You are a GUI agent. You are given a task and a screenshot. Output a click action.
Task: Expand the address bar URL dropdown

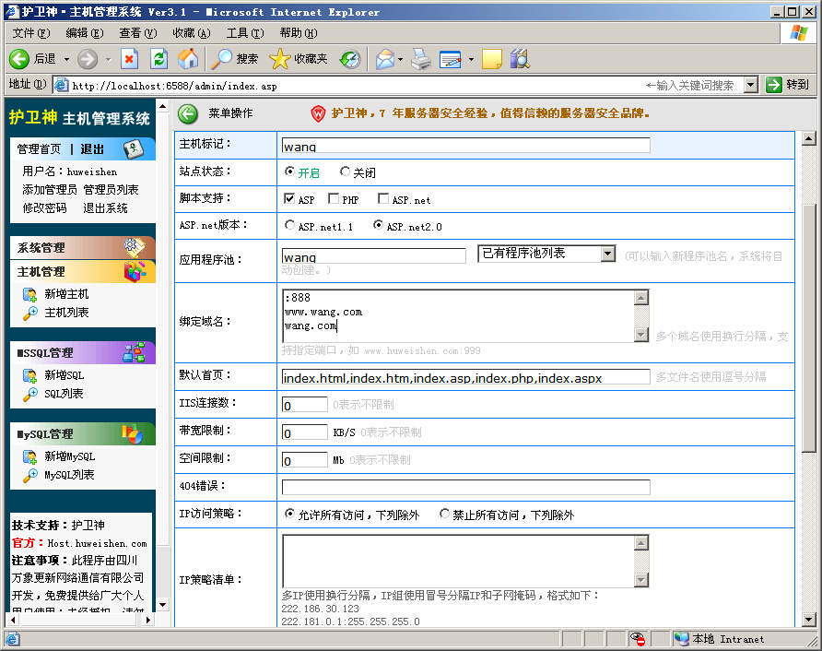(x=750, y=85)
